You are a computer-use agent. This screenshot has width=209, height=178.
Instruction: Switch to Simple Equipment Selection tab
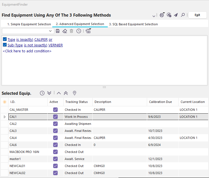[x=29, y=24]
